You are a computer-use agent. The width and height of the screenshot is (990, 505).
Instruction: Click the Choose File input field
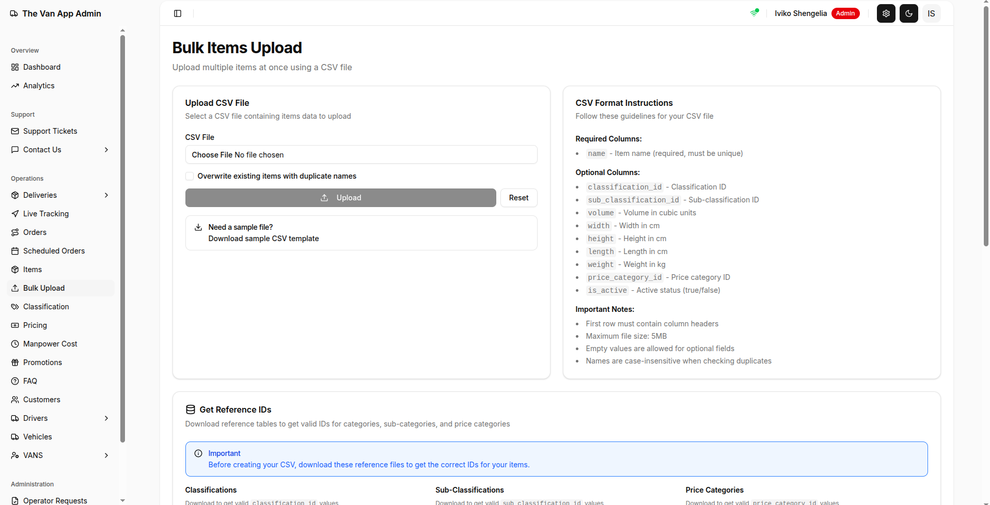point(361,155)
